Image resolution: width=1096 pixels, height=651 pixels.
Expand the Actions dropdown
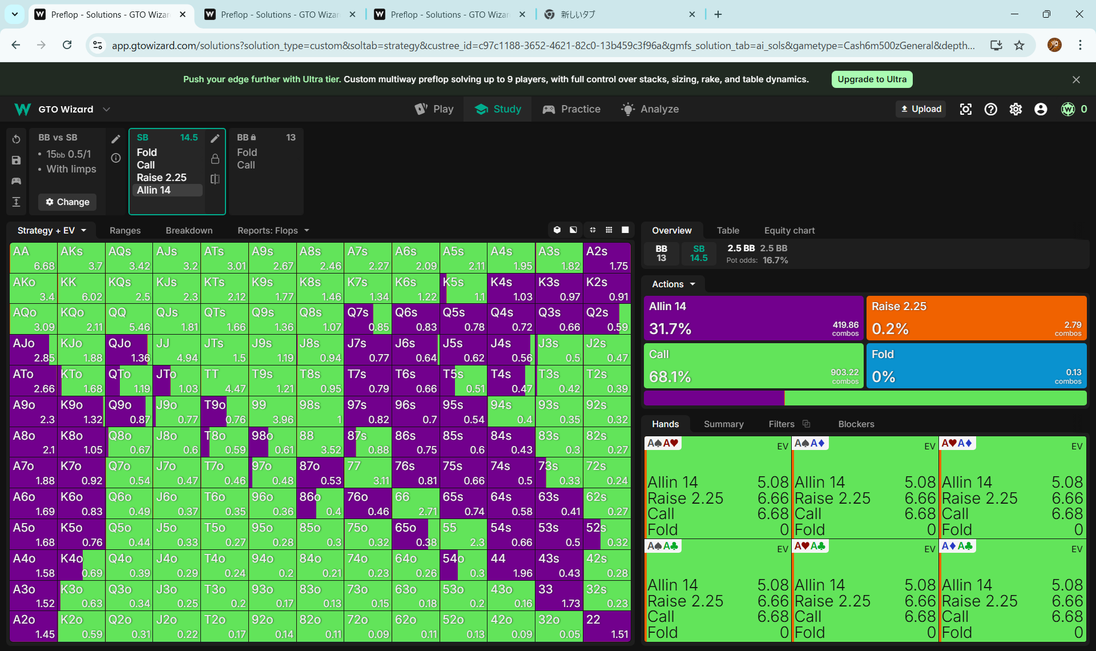click(x=674, y=284)
